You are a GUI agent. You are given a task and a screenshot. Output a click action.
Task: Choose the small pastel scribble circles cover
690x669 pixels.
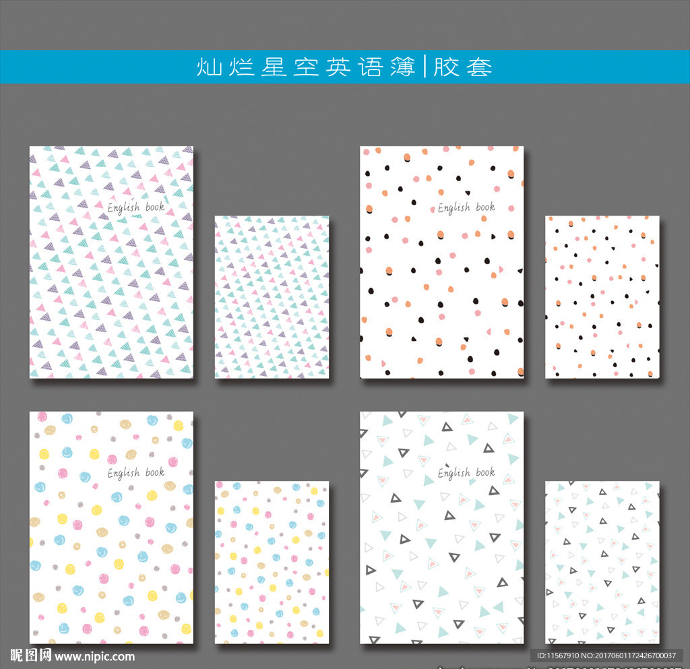[x=272, y=563]
